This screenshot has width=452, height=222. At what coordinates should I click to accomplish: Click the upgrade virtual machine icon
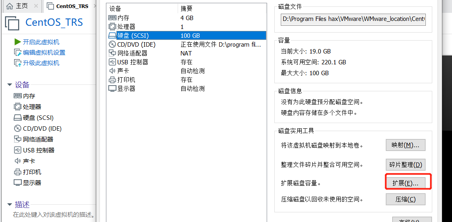[x=17, y=63]
